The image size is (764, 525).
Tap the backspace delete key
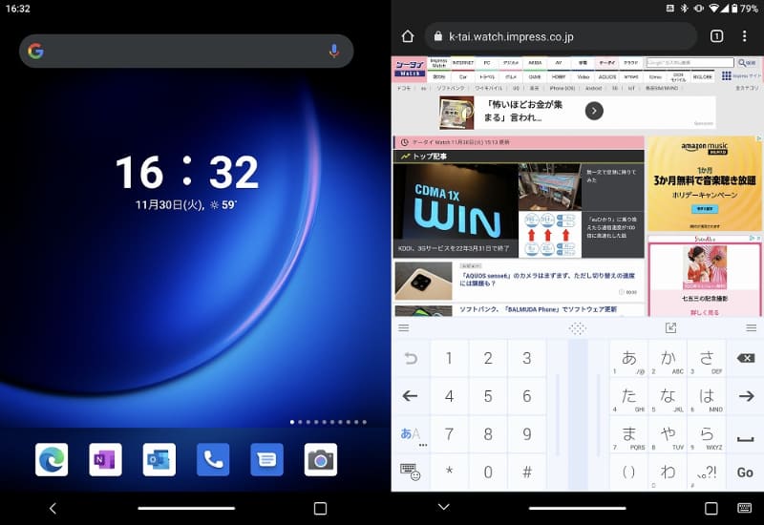pos(745,359)
